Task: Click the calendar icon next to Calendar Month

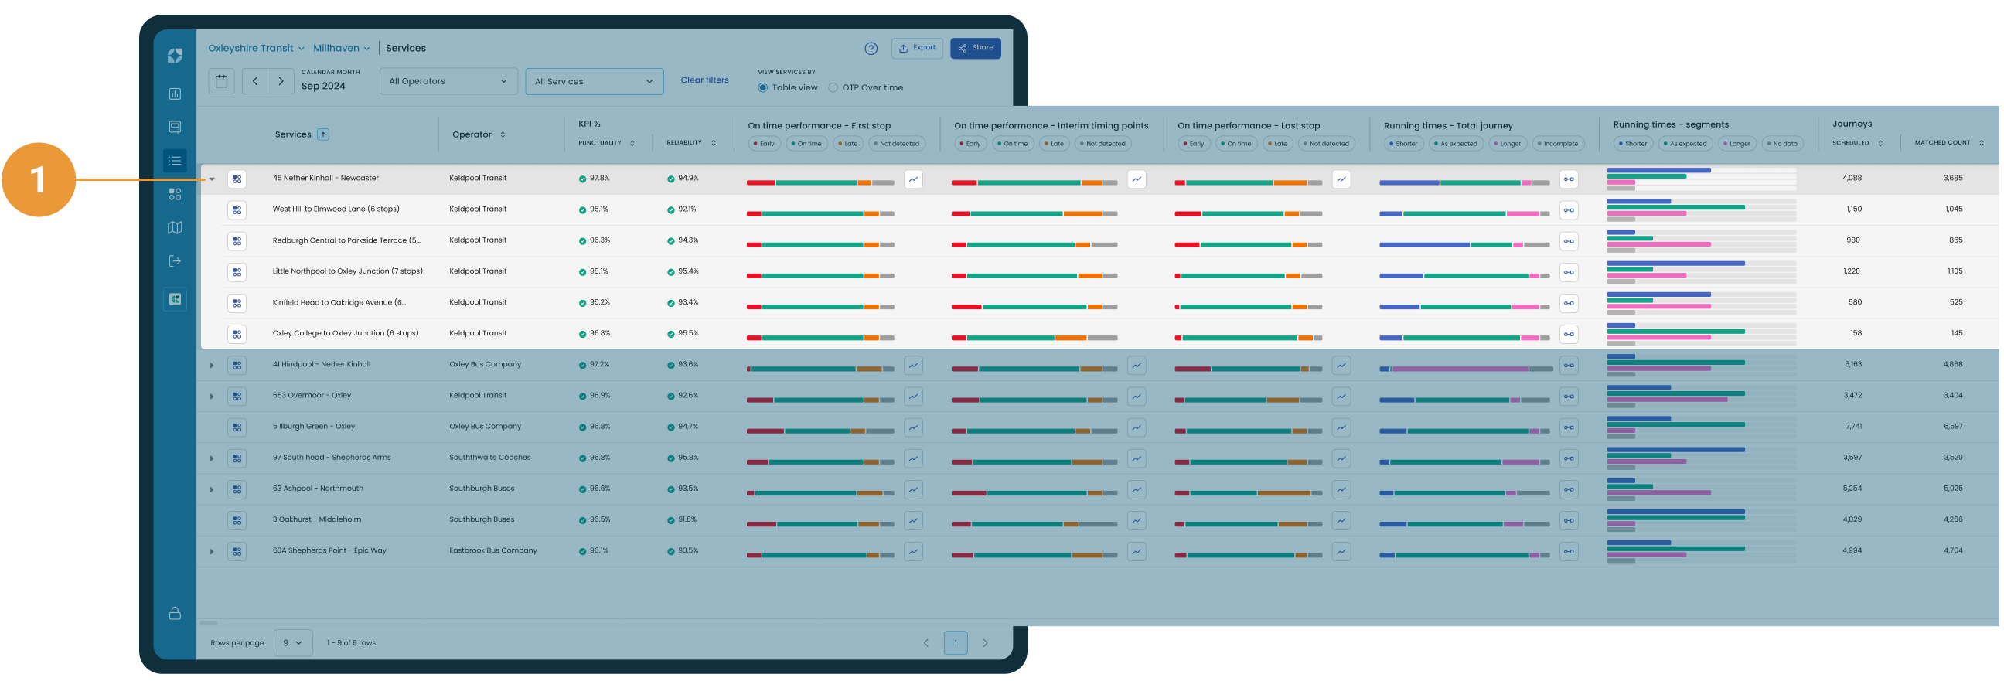Action: click(x=222, y=82)
